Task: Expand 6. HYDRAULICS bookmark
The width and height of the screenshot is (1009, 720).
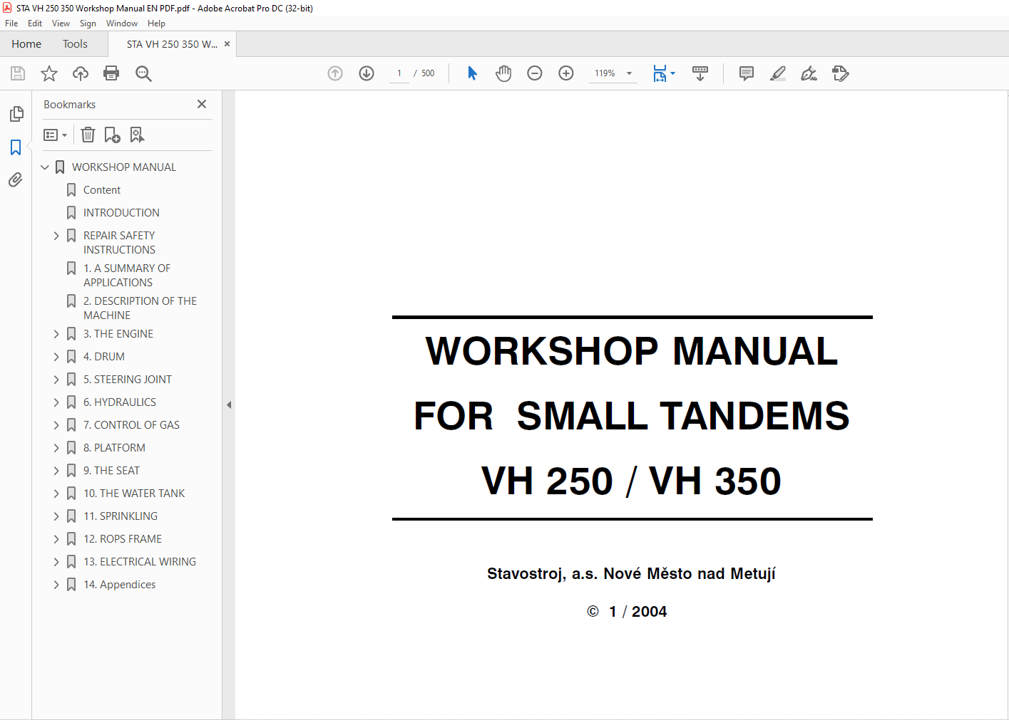Action: tap(56, 402)
